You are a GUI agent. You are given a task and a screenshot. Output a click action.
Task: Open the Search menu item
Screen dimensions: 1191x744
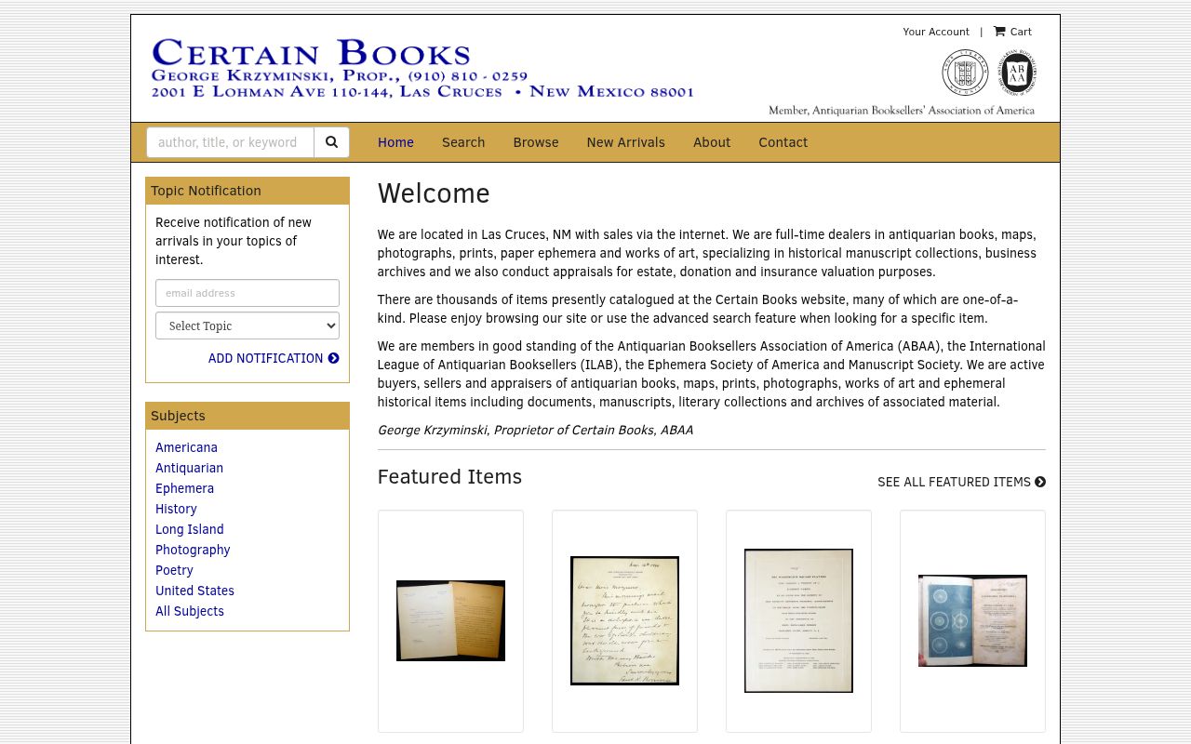pyautogui.click(x=463, y=142)
